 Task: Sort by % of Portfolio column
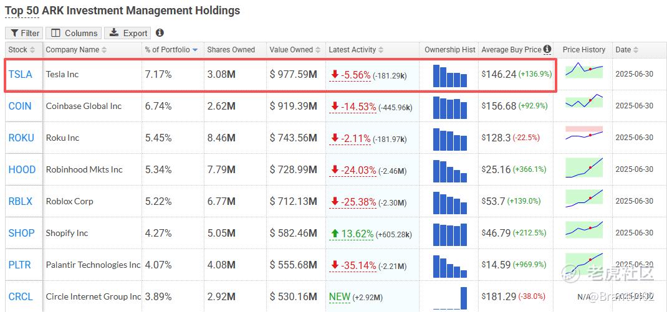pyautogui.click(x=171, y=50)
